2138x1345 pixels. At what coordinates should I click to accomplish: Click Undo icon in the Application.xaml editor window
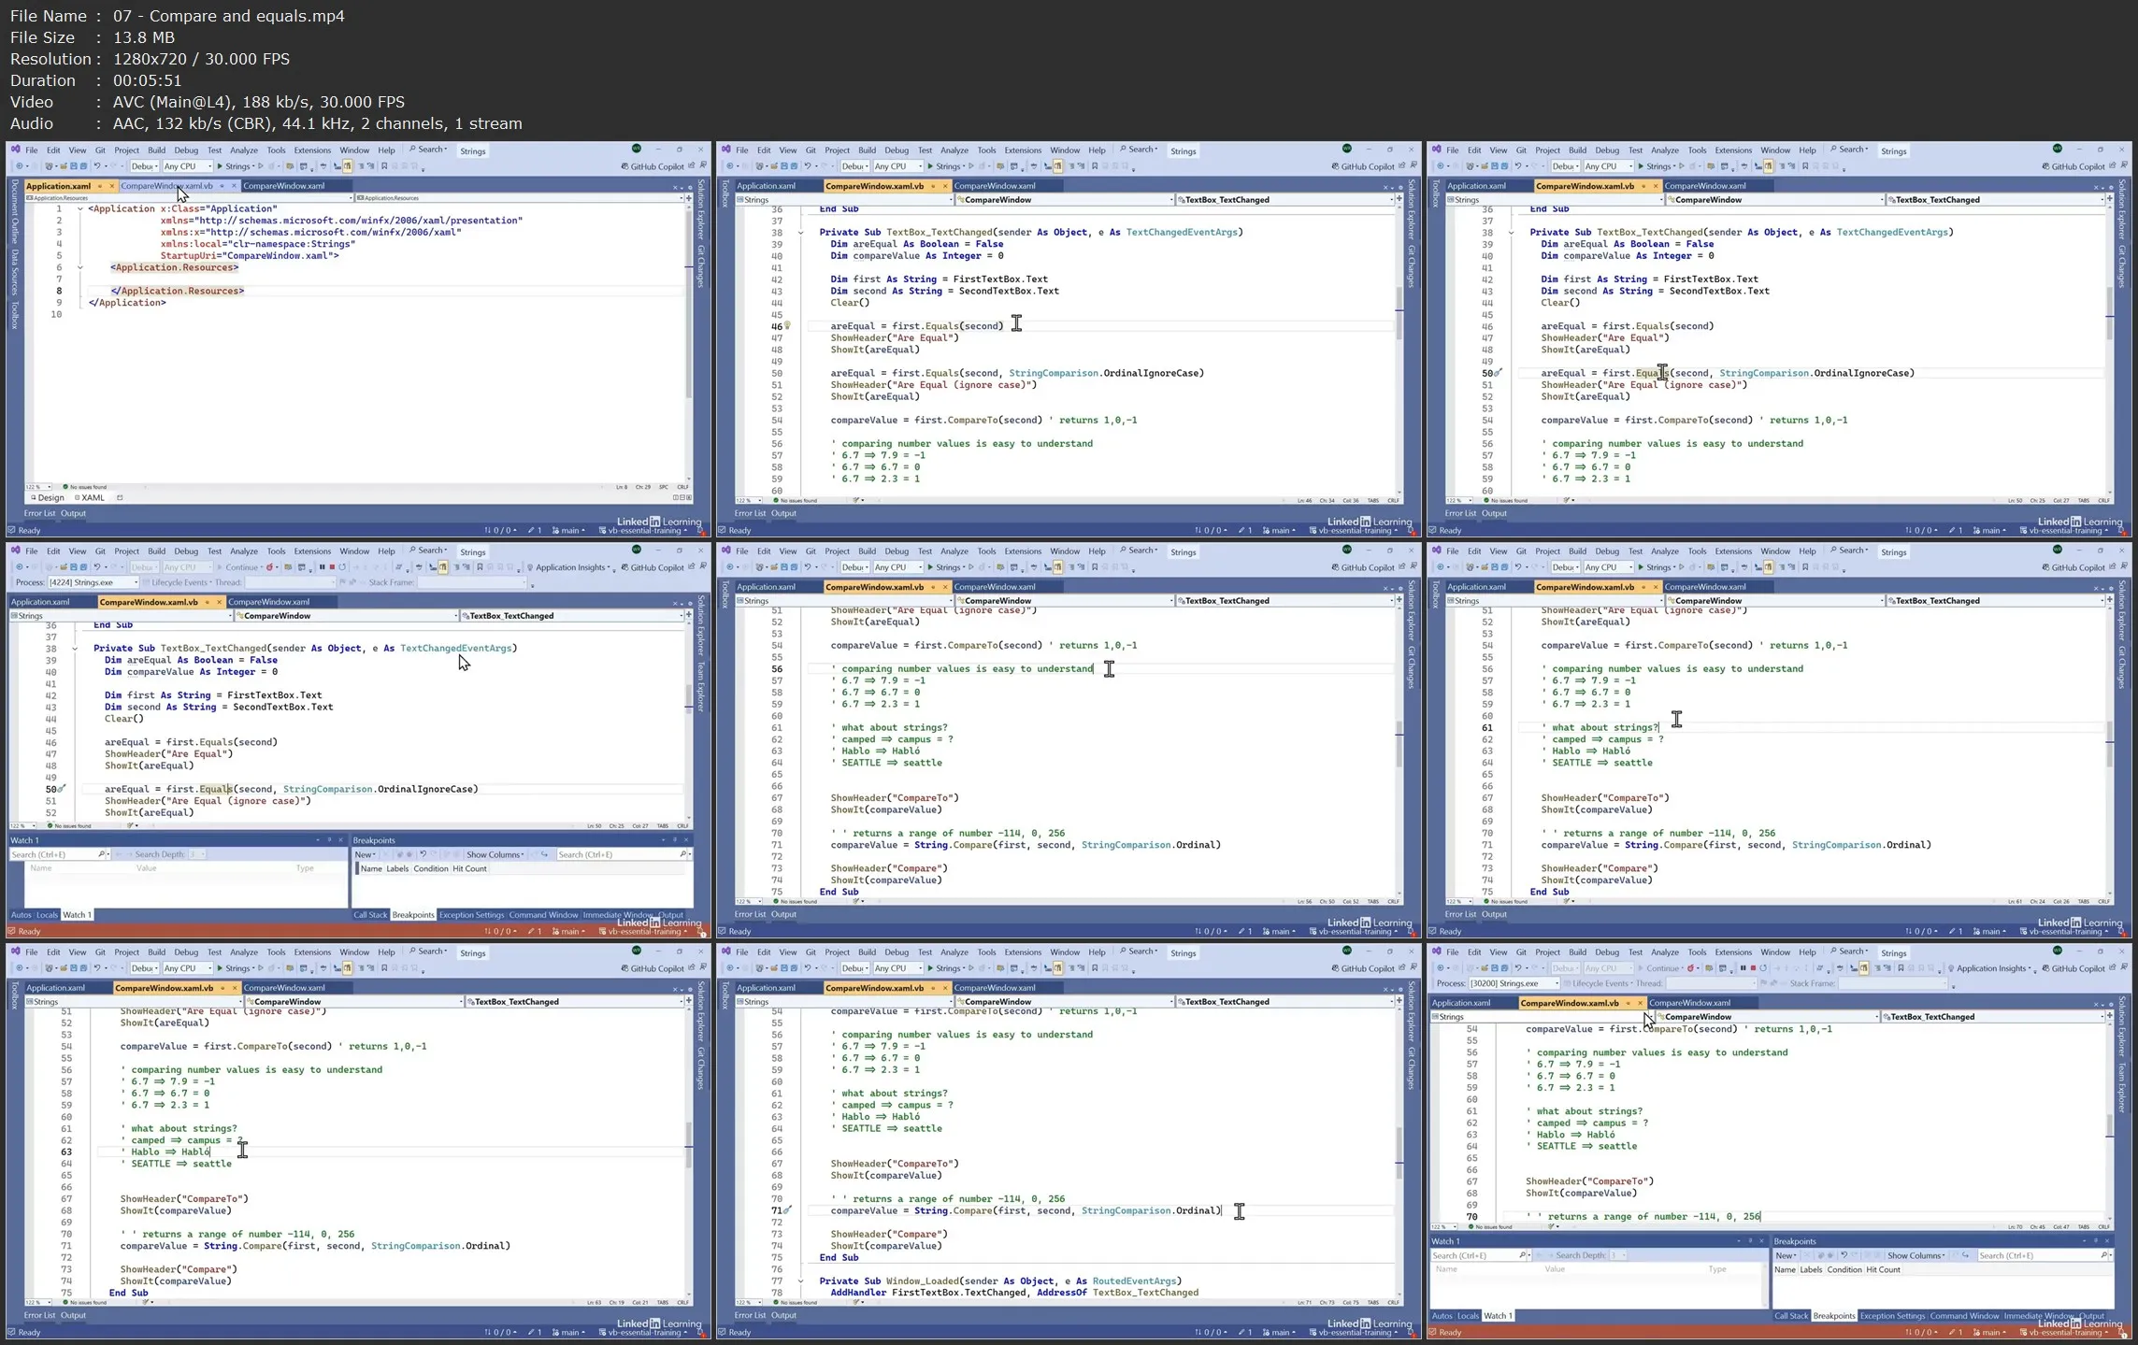click(x=97, y=166)
